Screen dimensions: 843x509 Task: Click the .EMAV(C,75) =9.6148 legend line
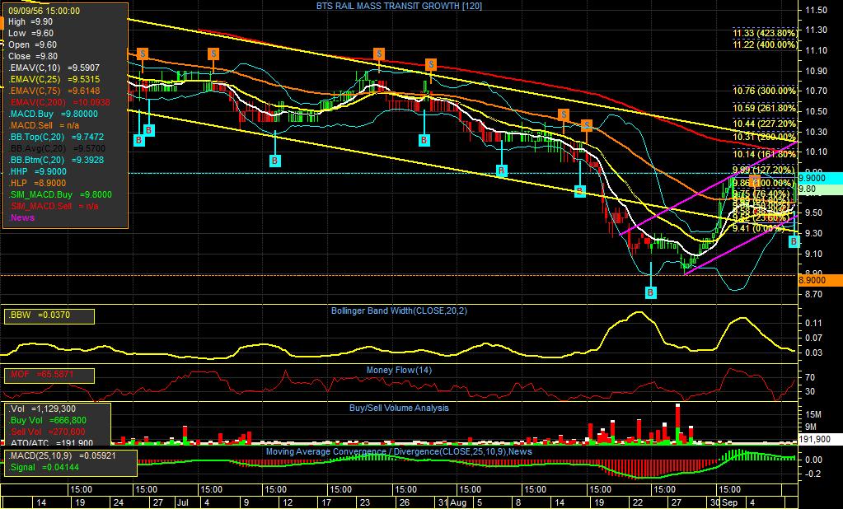(54, 91)
